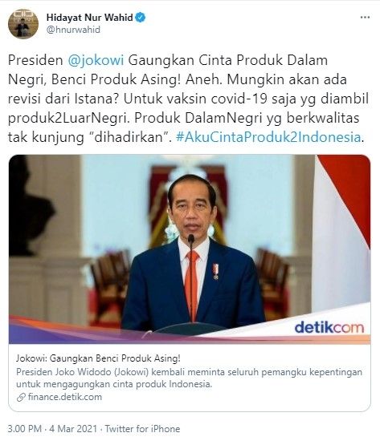Click the chain-link icon beside finance.detik.com

21,398
